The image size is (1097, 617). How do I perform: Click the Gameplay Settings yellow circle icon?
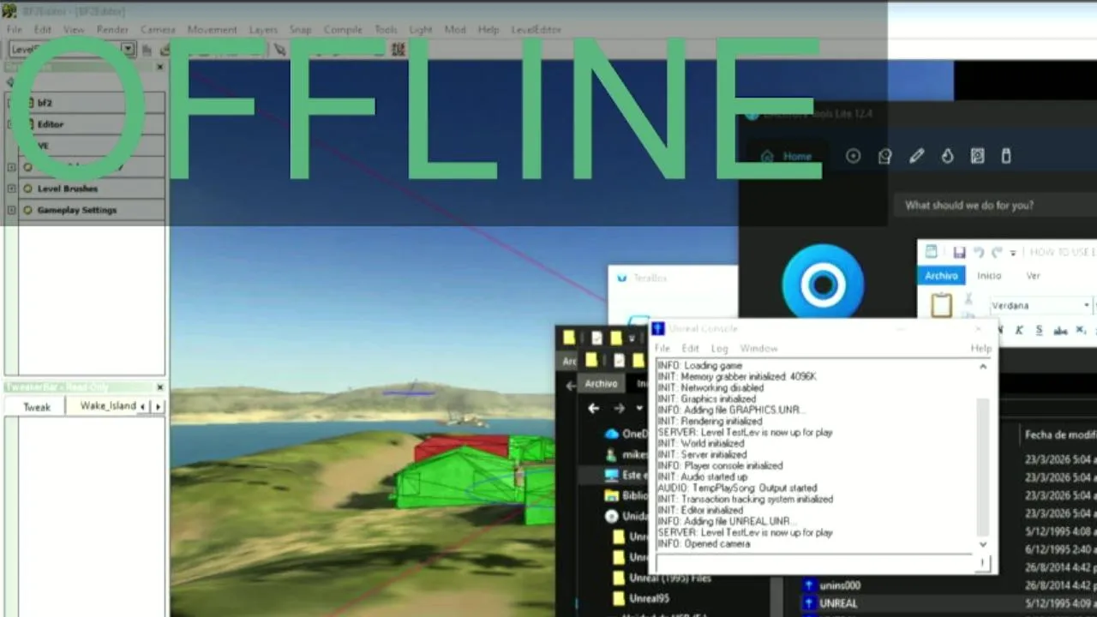(x=28, y=210)
